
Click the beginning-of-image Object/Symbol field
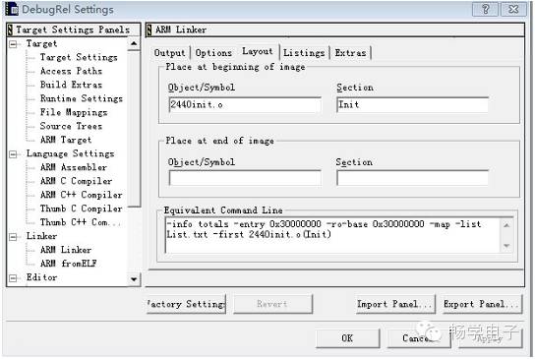tap(245, 105)
